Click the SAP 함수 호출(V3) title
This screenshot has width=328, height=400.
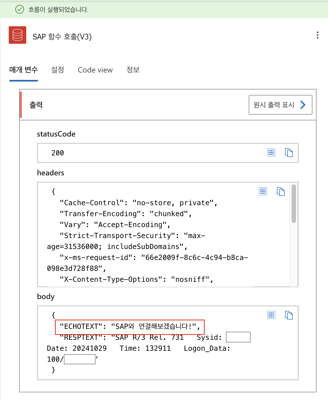pos(62,37)
